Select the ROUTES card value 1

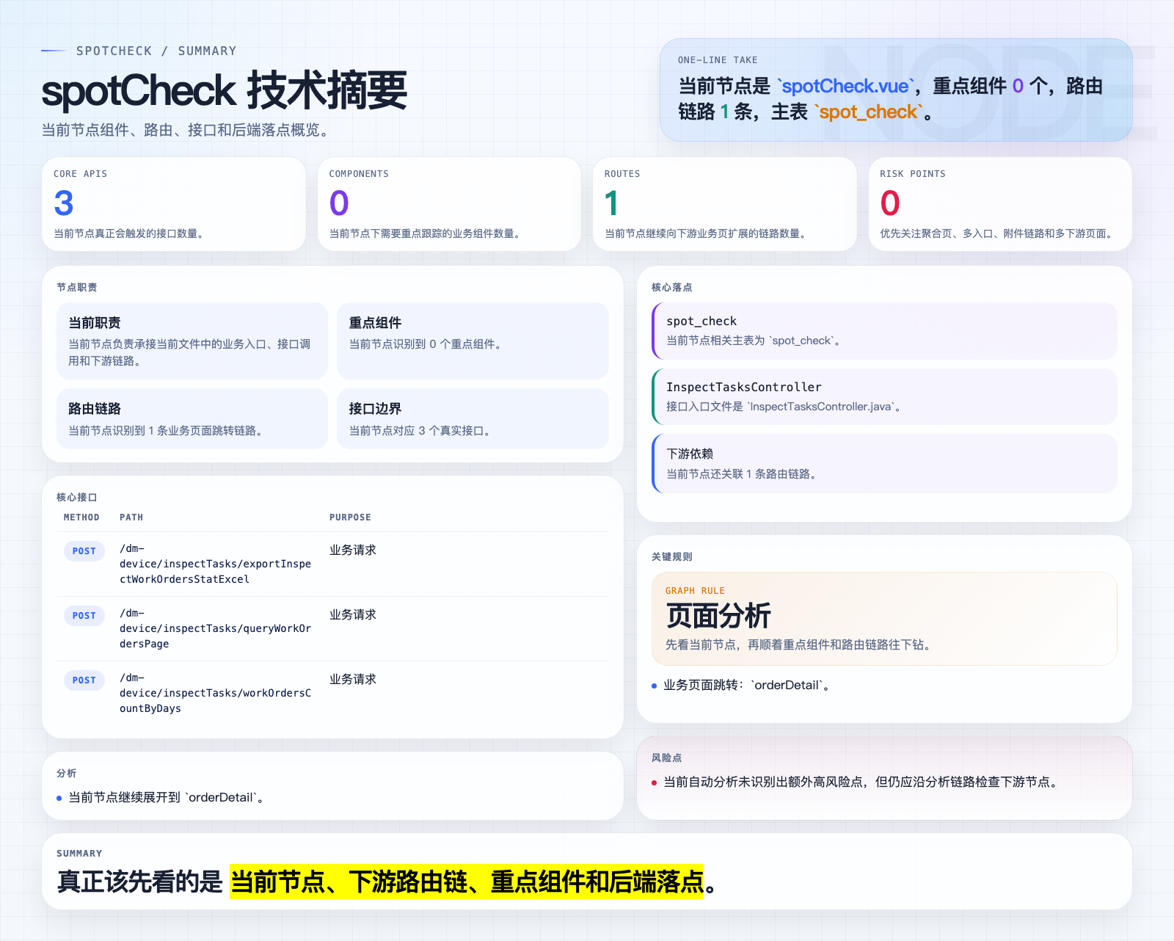coord(611,203)
